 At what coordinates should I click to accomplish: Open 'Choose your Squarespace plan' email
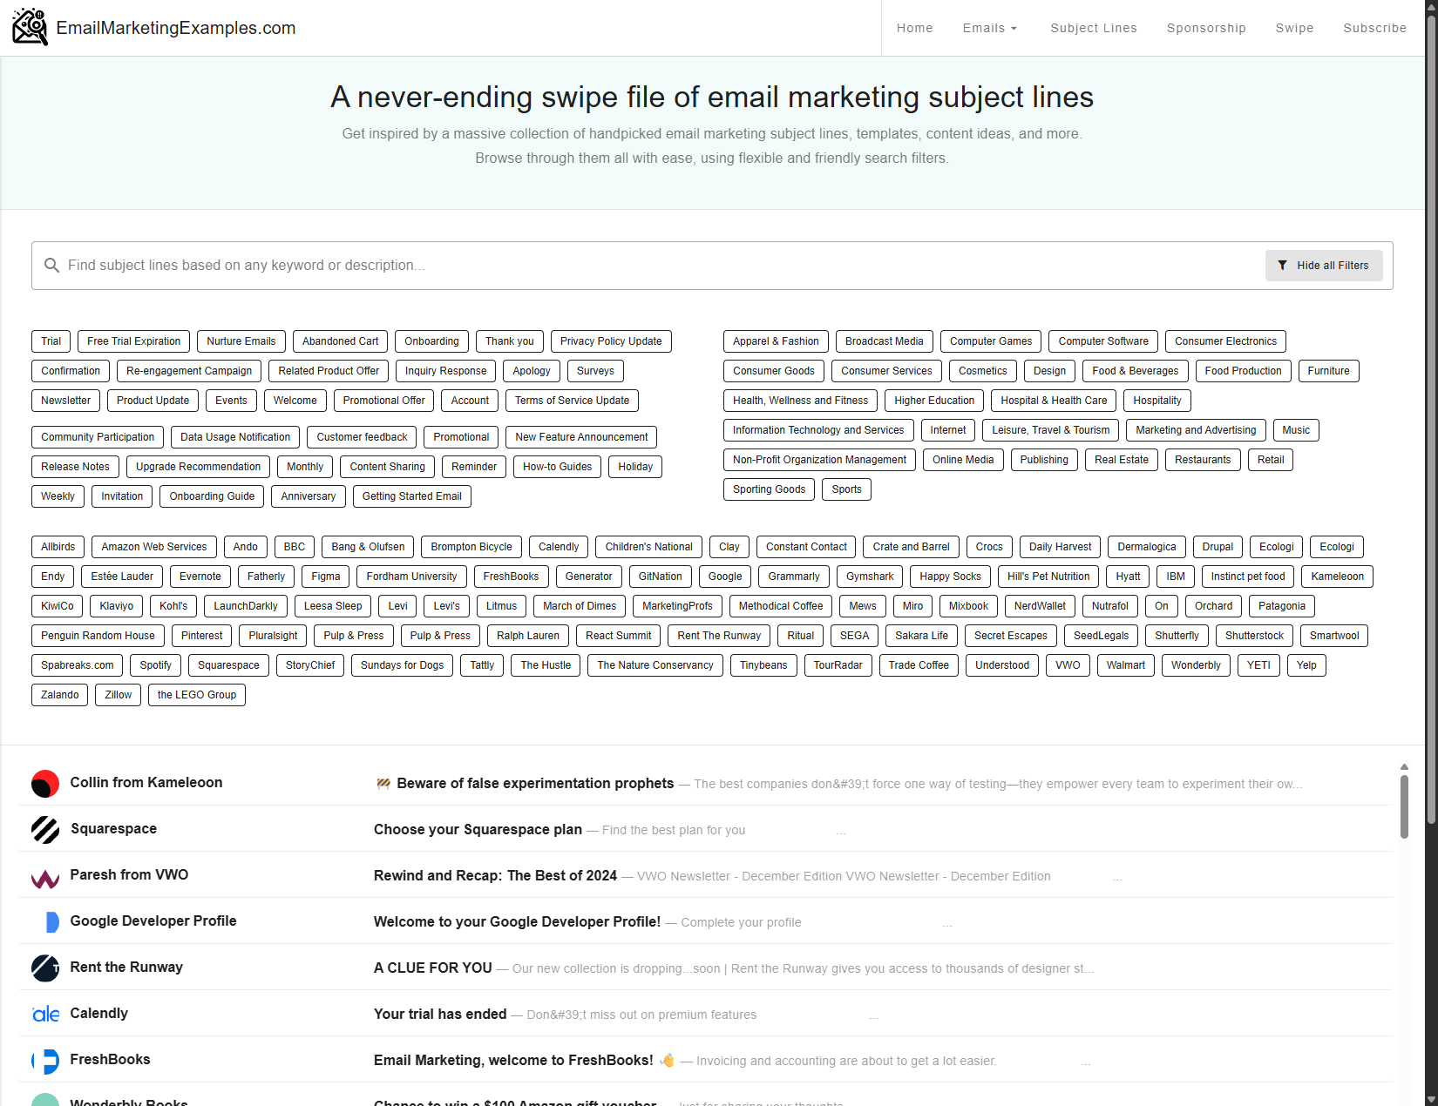(706, 829)
